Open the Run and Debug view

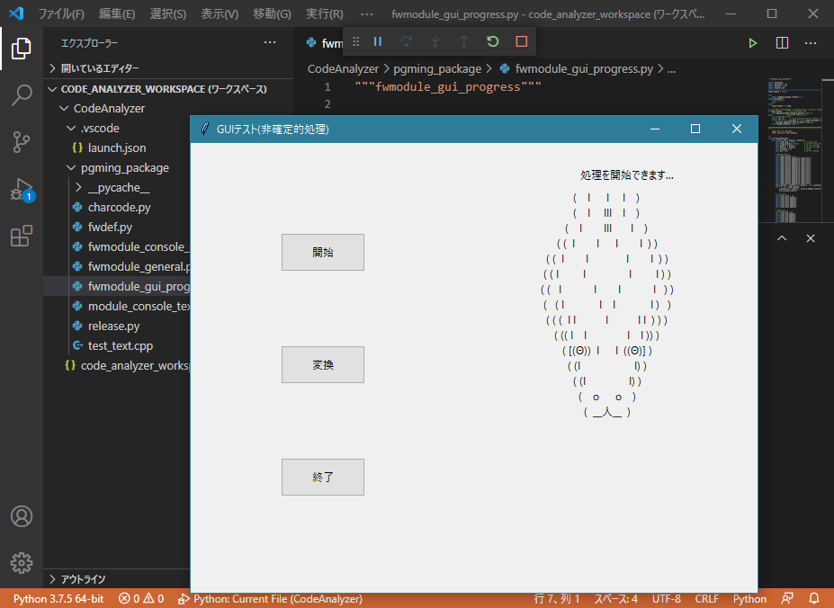[x=22, y=190]
